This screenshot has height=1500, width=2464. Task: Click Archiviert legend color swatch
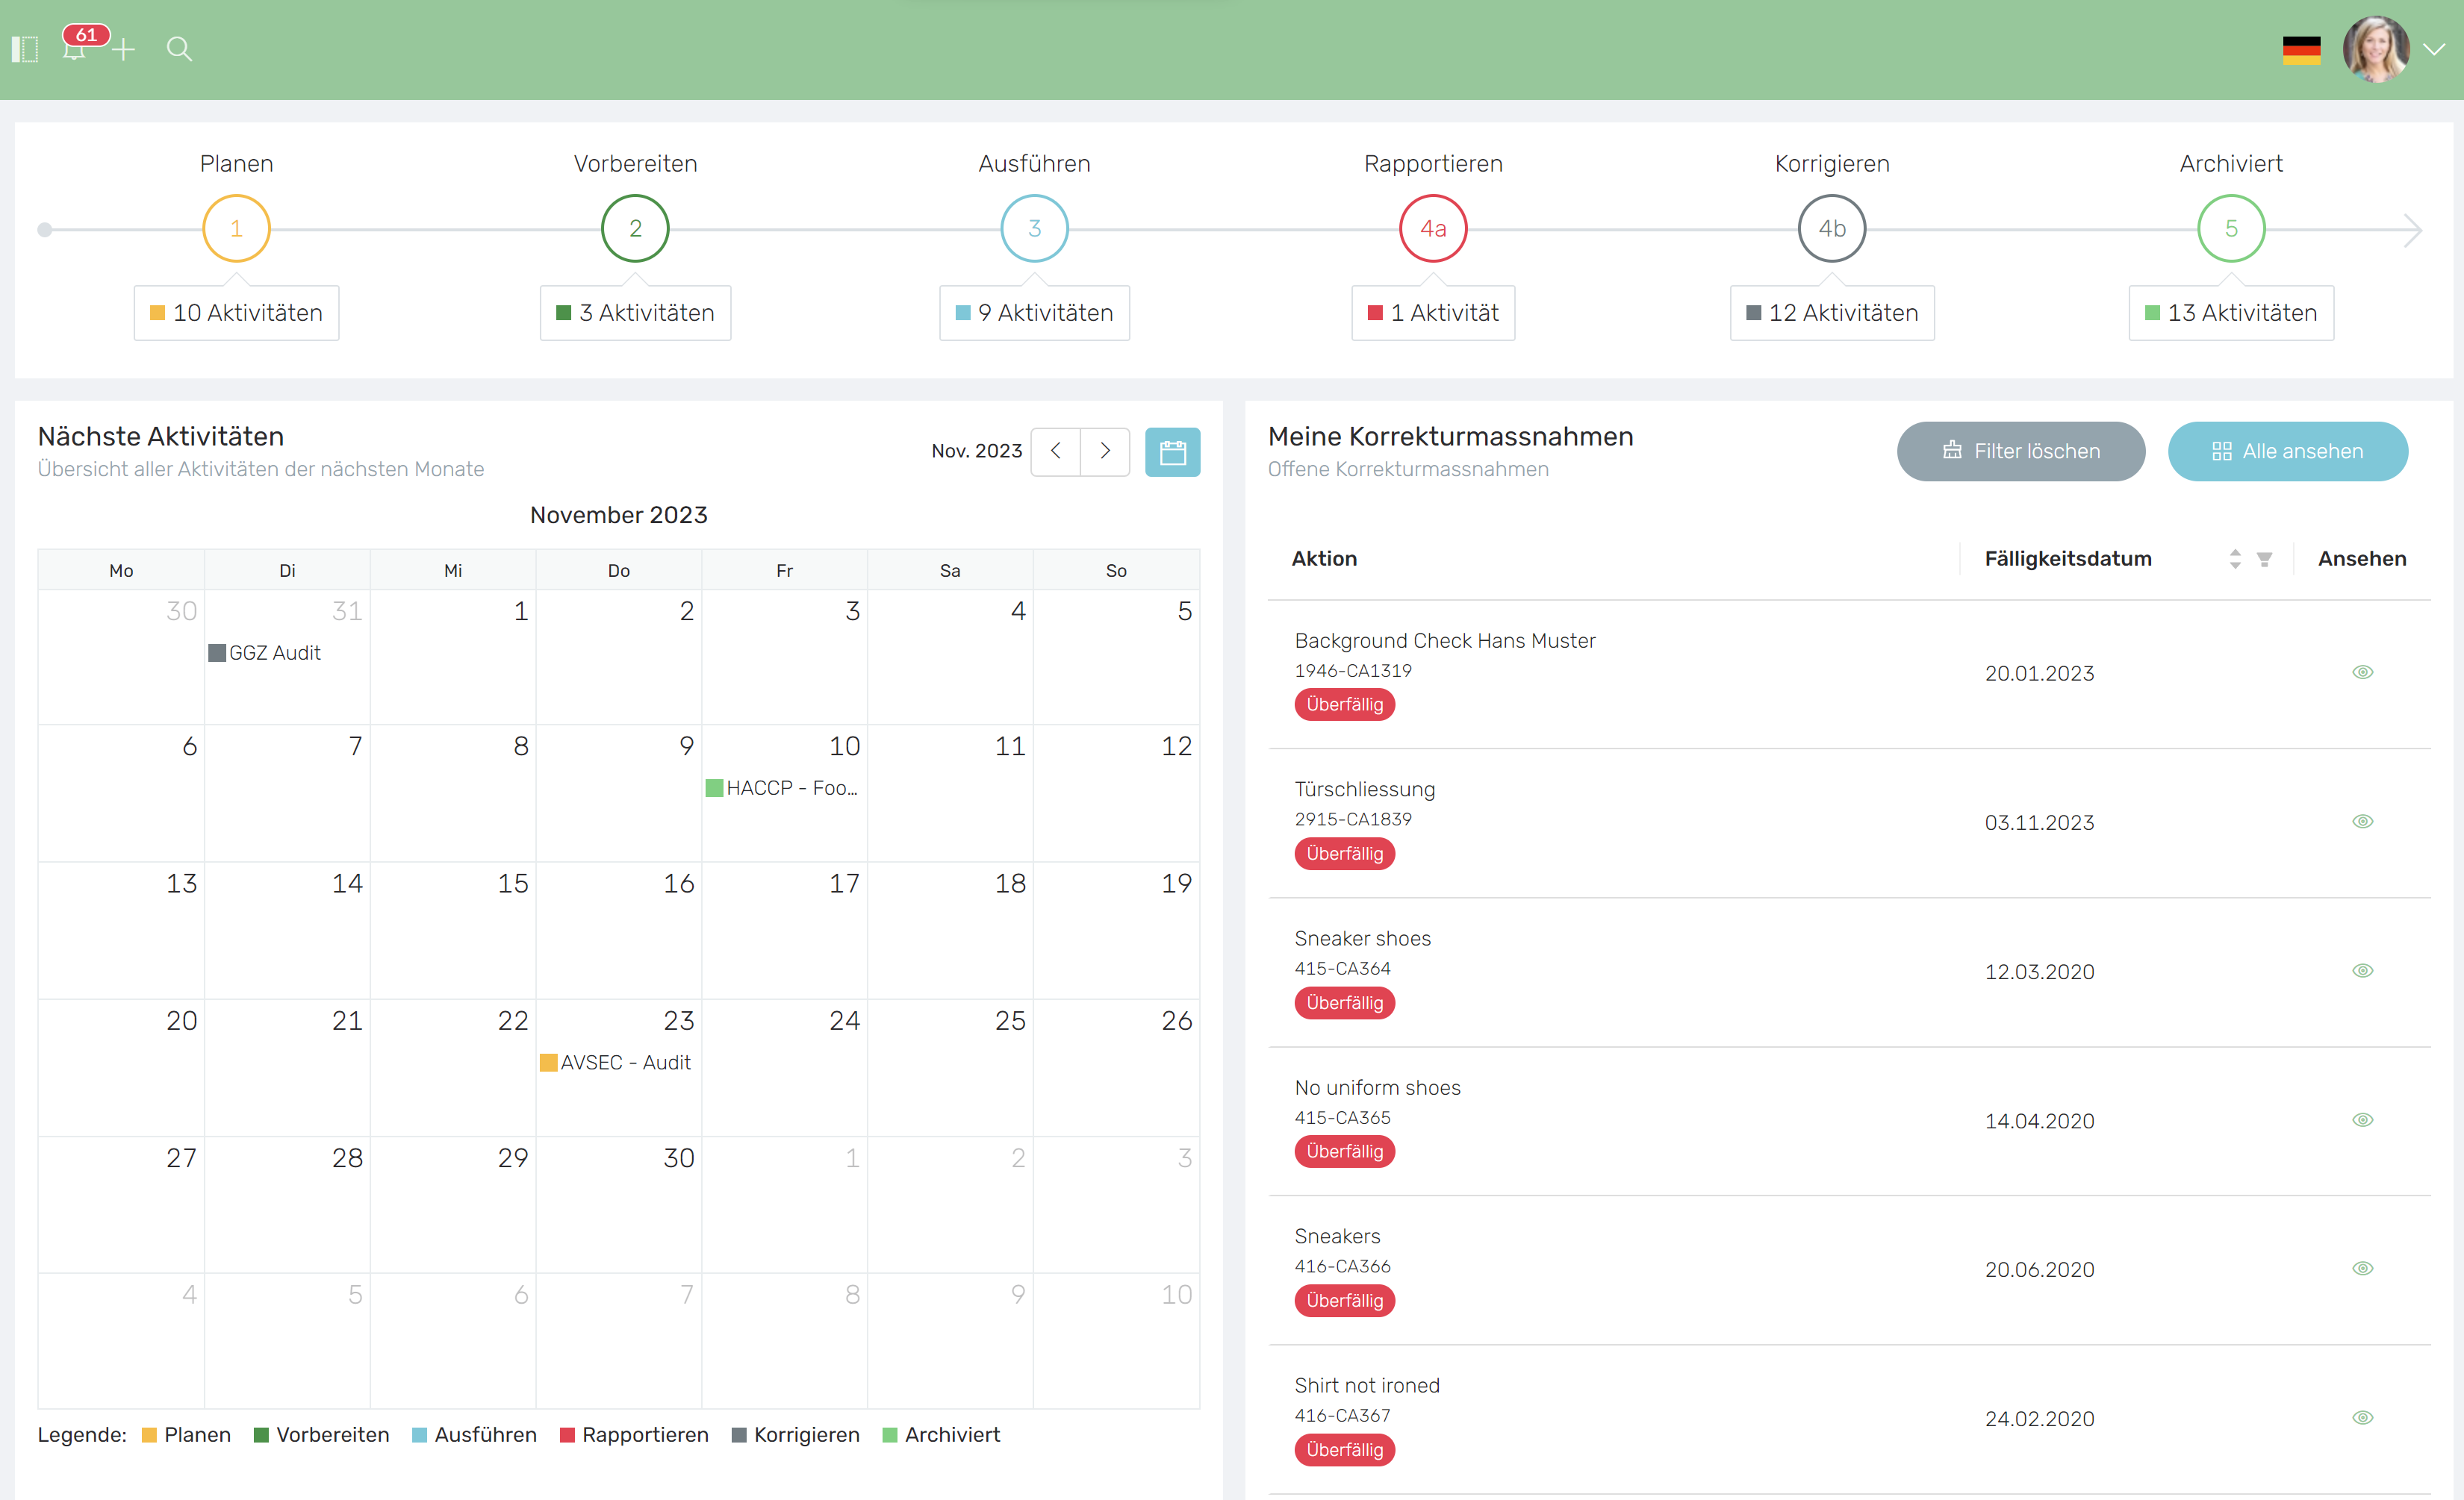click(889, 1435)
